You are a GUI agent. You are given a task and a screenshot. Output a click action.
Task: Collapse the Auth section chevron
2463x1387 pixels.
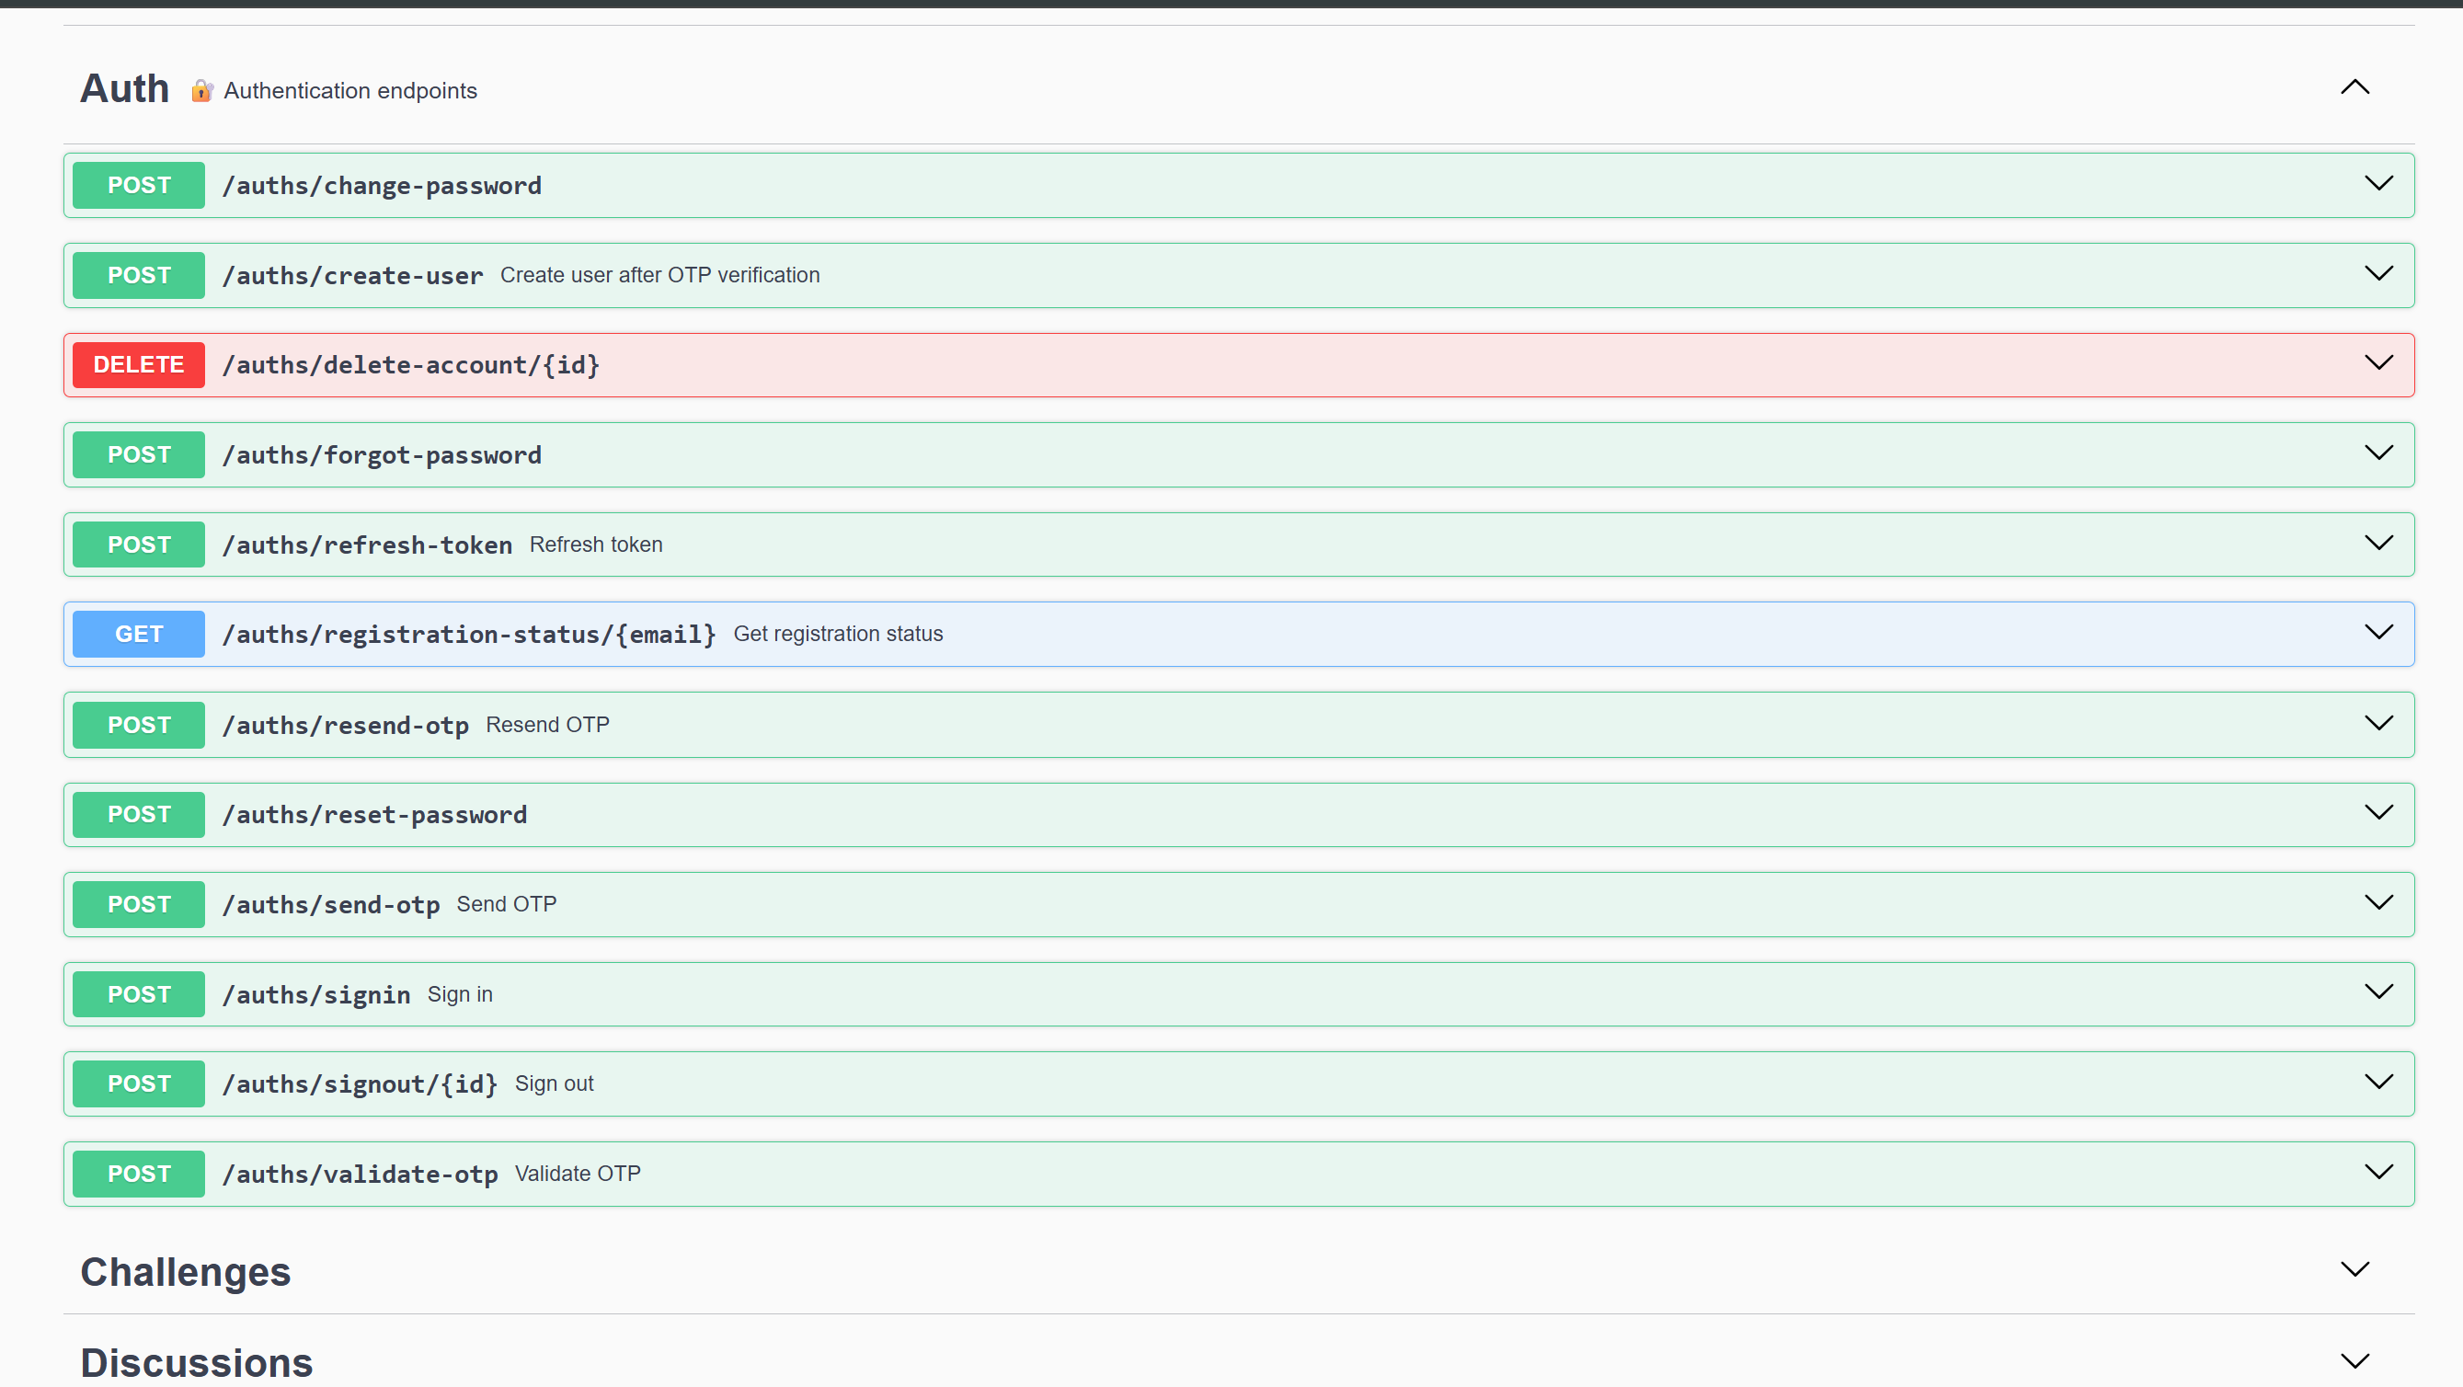tap(2354, 88)
